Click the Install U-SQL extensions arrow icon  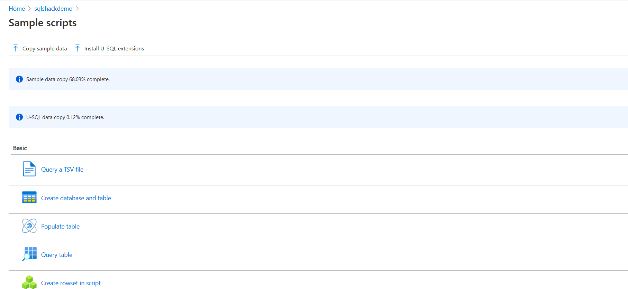coord(78,48)
